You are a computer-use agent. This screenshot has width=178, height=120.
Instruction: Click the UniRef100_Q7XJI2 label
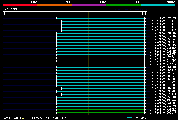(x=163, y=64)
